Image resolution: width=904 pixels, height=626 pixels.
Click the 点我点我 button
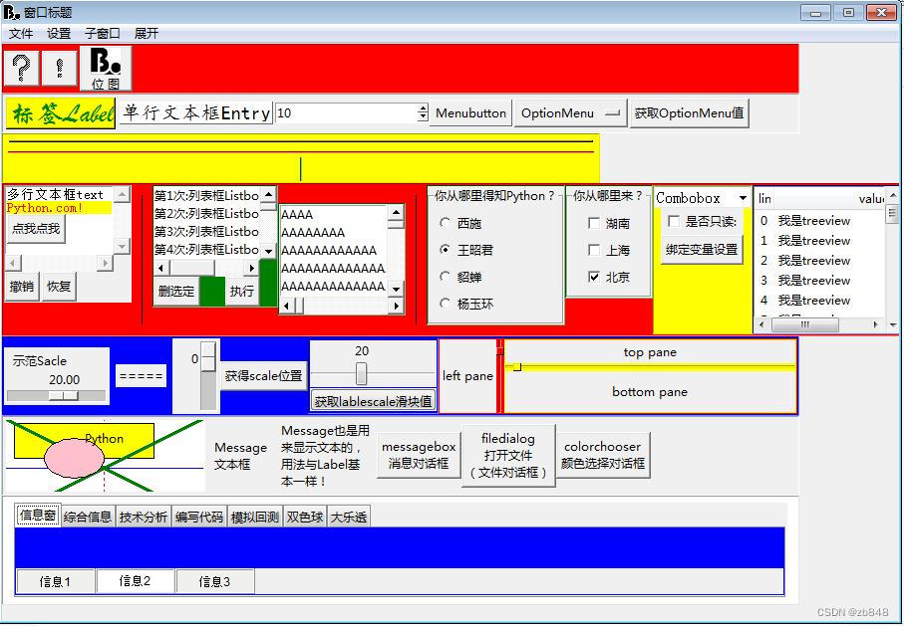[x=36, y=228]
